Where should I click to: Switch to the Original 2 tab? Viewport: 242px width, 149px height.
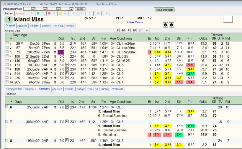point(31,89)
